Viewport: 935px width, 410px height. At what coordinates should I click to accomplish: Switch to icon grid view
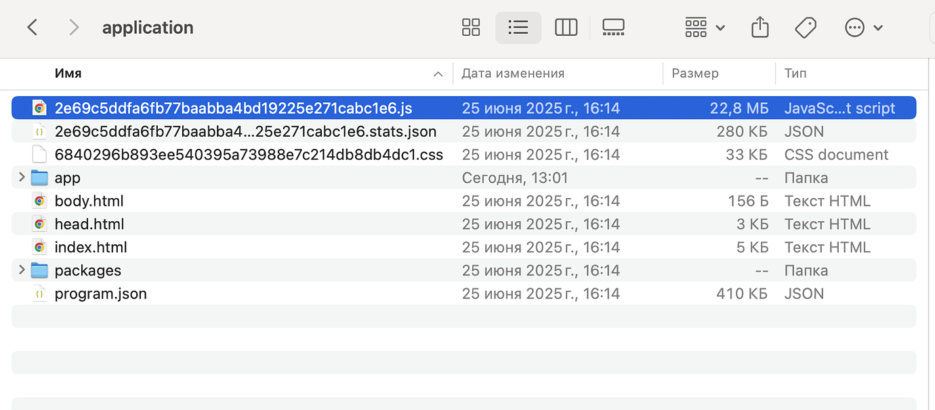click(x=471, y=27)
